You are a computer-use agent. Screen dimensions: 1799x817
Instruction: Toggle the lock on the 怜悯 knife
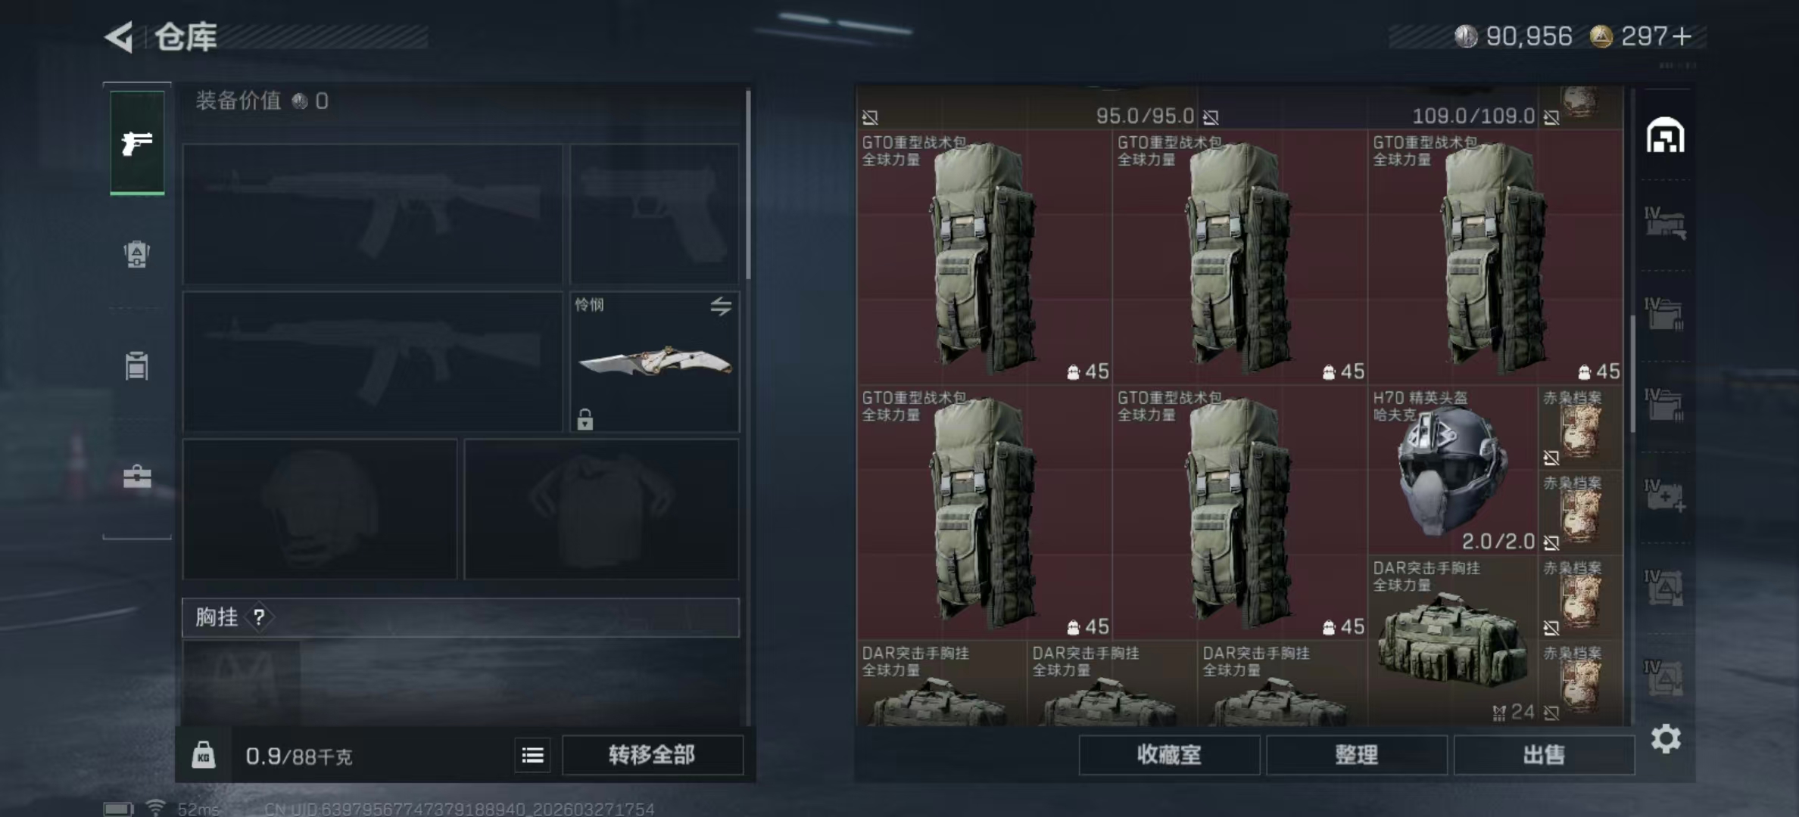585,419
